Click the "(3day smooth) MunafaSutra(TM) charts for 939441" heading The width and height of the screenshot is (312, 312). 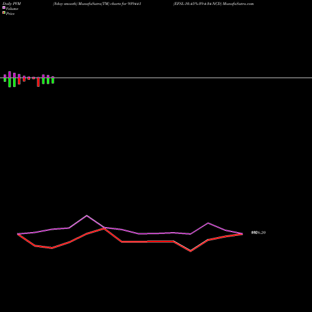[x=97, y=4]
